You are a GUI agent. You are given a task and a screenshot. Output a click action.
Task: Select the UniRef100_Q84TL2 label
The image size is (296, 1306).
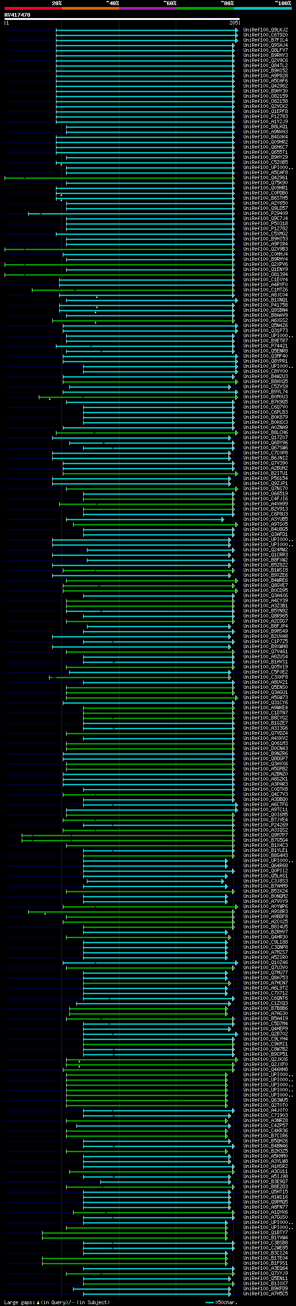click(265, 65)
